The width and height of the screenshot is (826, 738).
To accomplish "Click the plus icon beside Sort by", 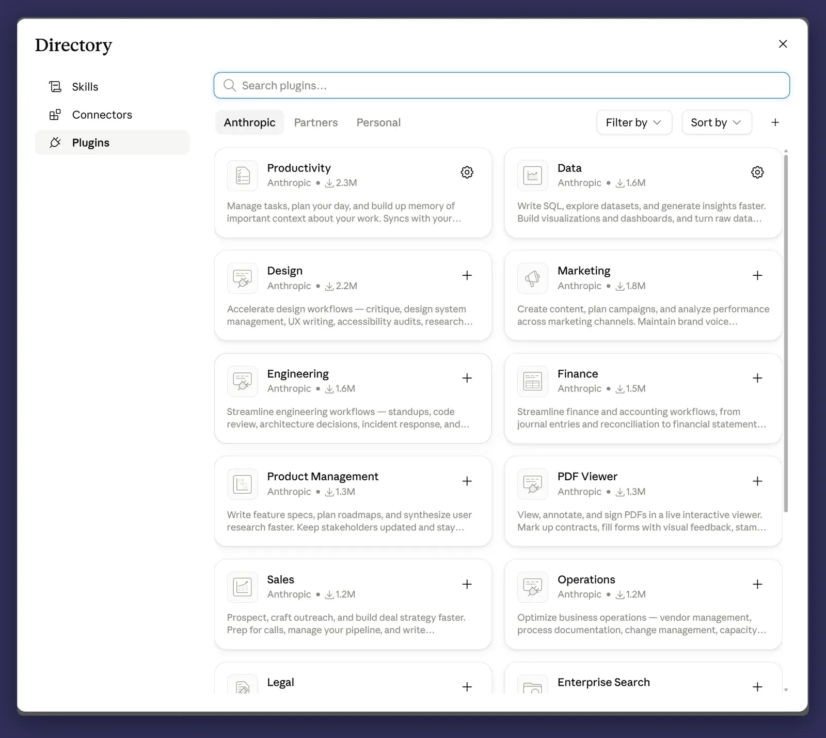I will [x=775, y=122].
